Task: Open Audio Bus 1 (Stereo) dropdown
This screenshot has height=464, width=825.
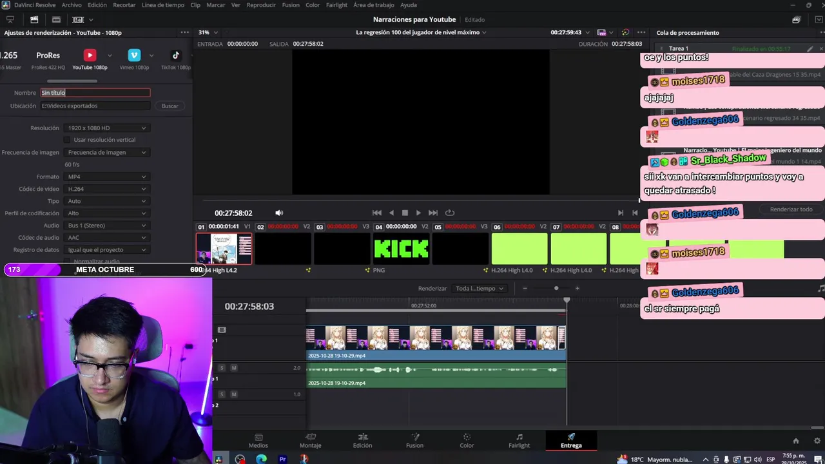Action: (x=107, y=226)
